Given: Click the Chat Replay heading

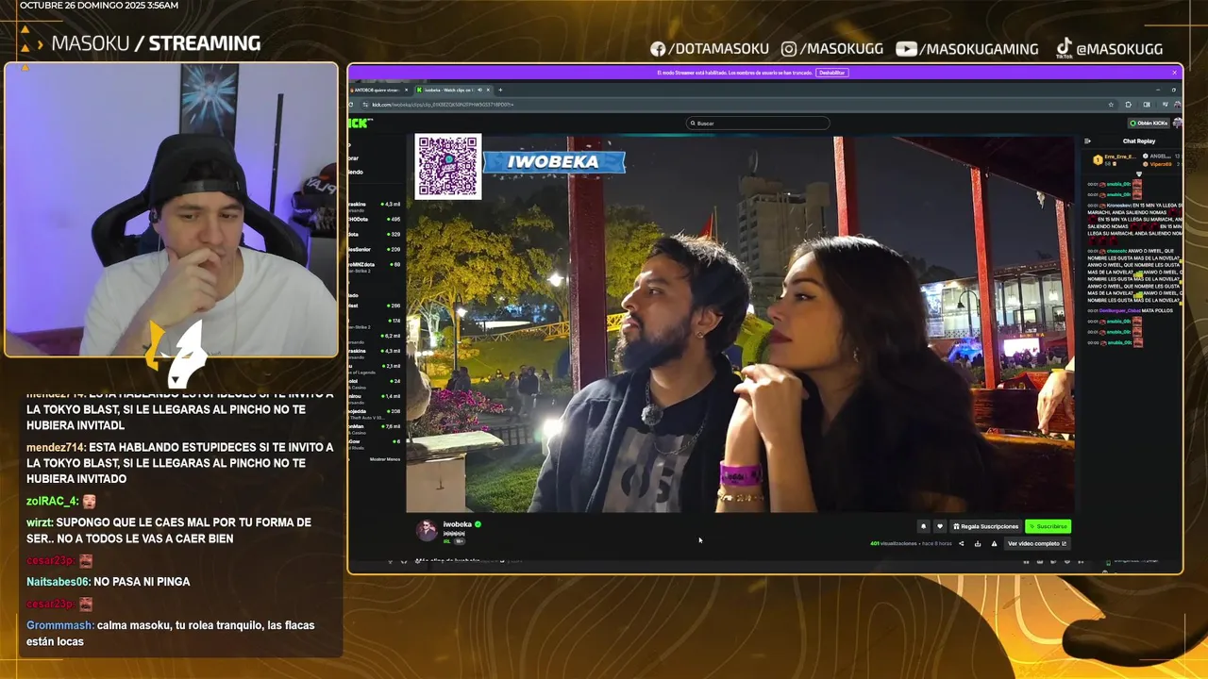Looking at the screenshot, I should tap(1139, 141).
